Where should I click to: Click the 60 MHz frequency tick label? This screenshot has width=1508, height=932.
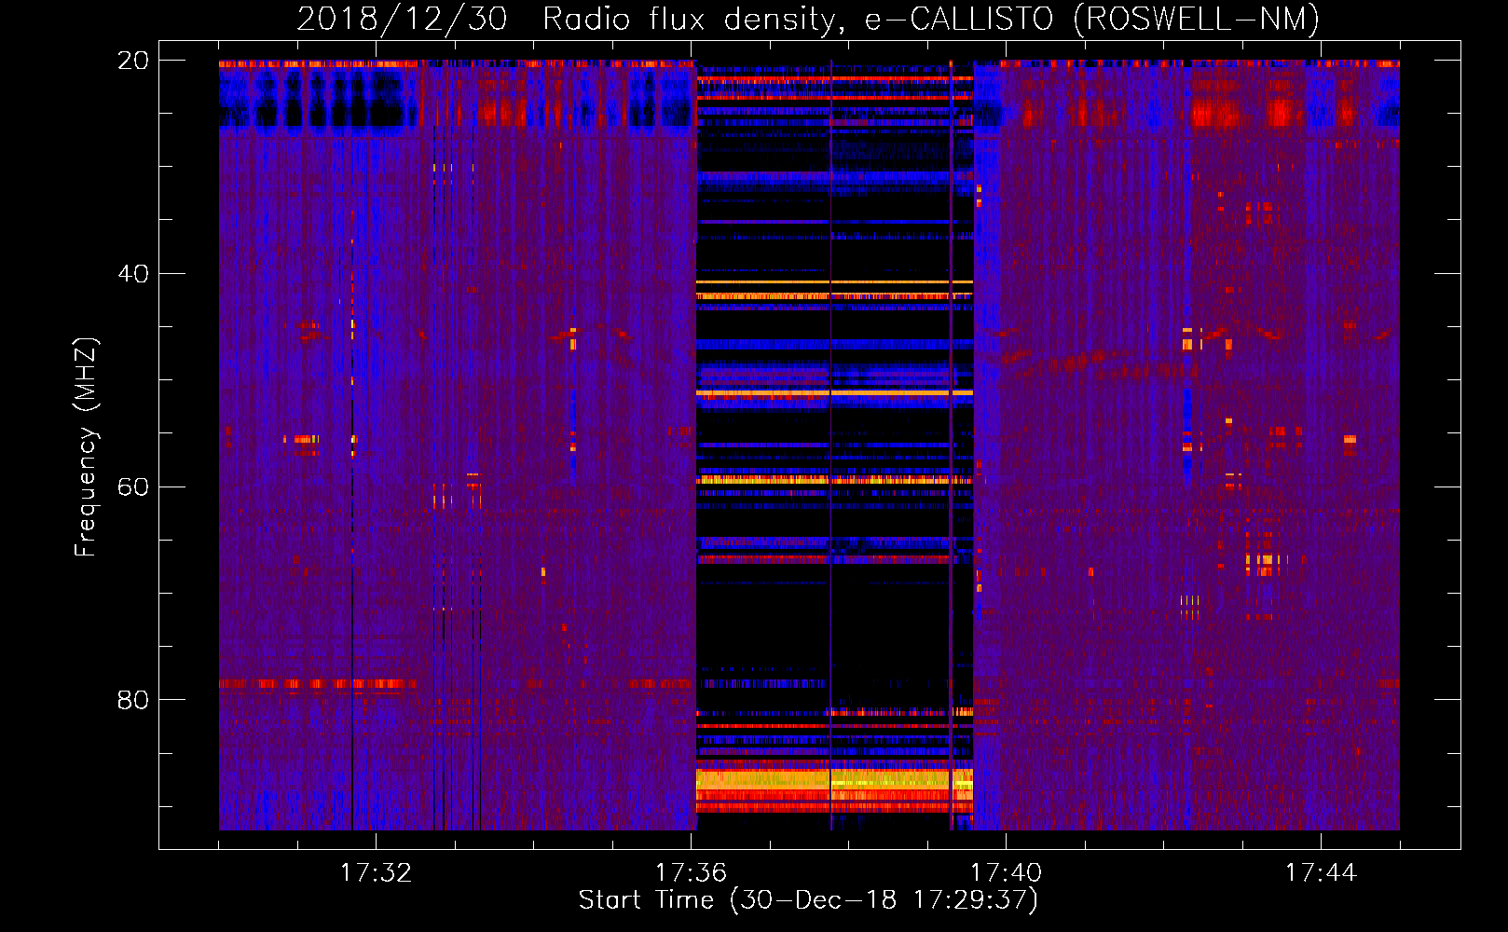coord(133,487)
